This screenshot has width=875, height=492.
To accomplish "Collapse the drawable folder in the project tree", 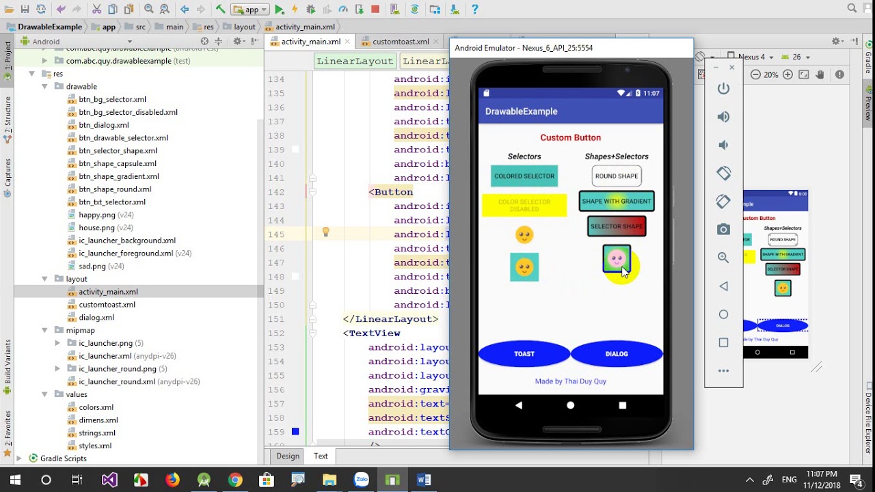I will tap(45, 87).
